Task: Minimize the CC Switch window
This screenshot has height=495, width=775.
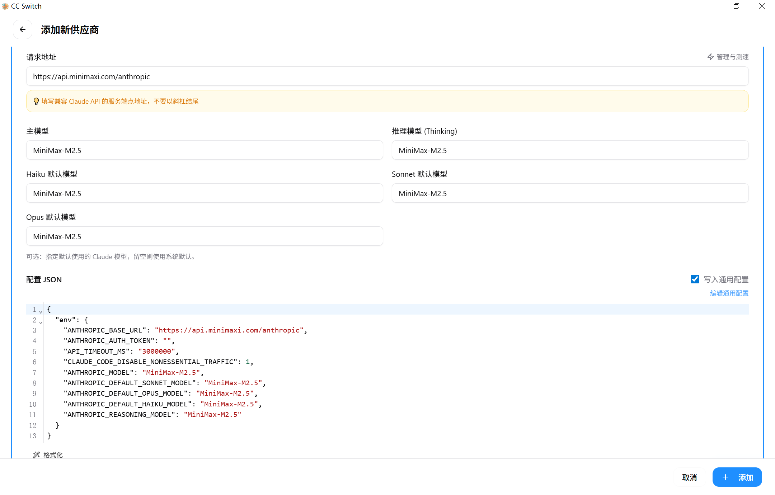Action: (x=711, y=6)
